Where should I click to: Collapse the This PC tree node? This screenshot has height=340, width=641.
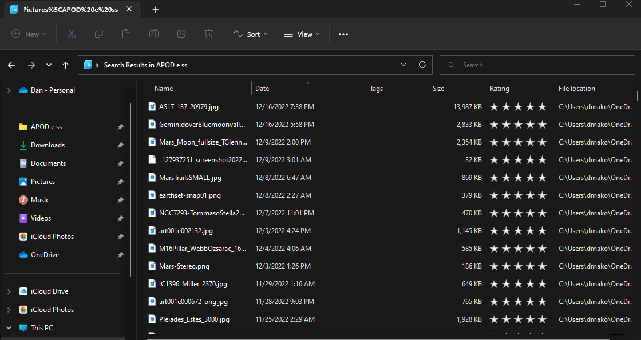9,328
